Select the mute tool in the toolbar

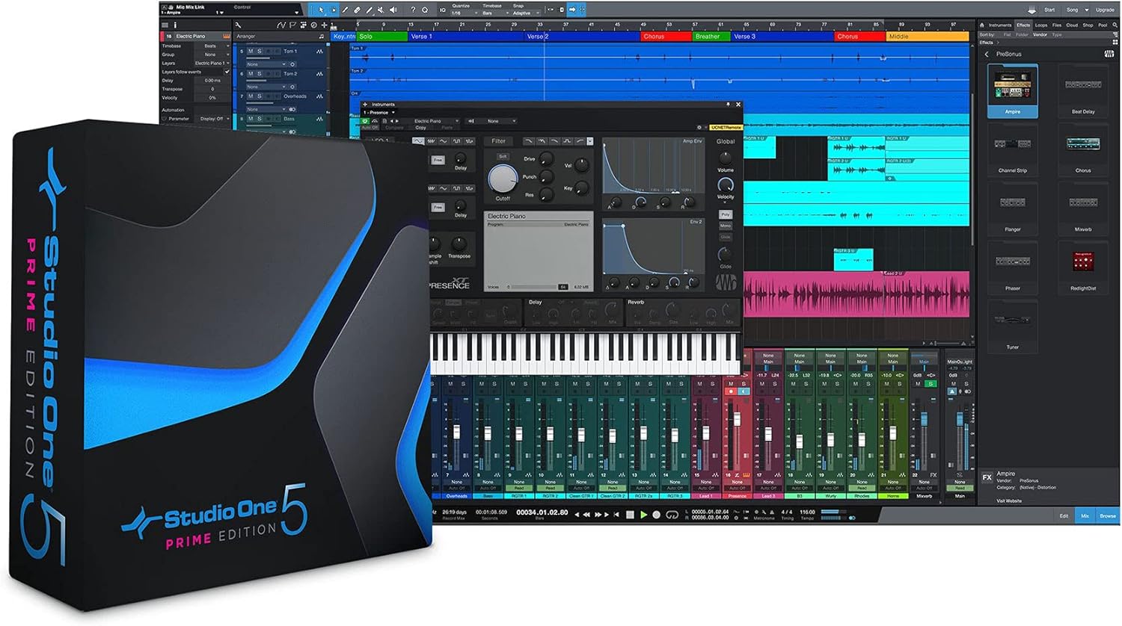[x=381, y=10]
